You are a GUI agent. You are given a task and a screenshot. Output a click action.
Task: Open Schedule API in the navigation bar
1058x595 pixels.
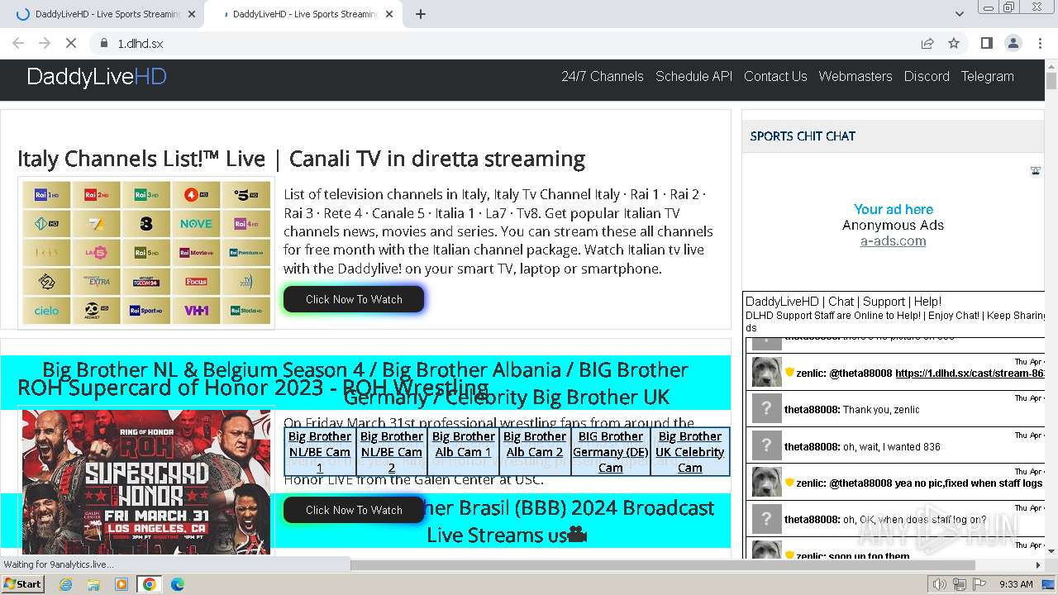click(x=693, y=76)
